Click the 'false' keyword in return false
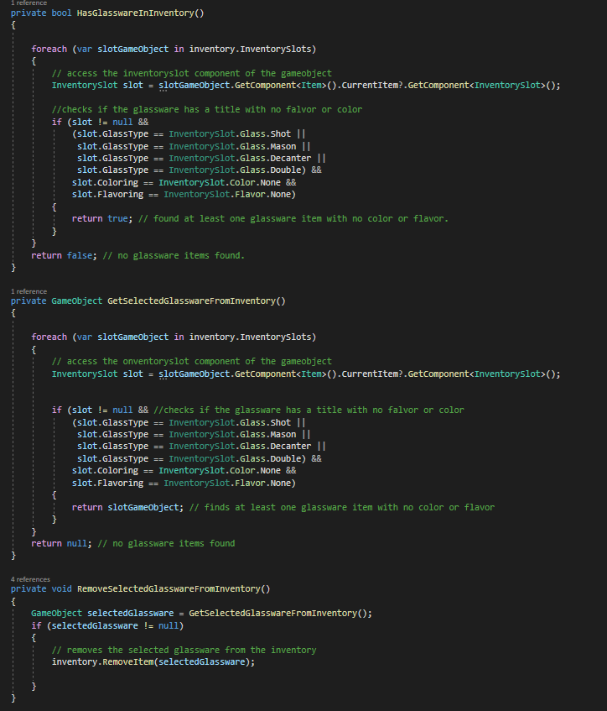This screenshot has height=711, width=607. (80, 255)
